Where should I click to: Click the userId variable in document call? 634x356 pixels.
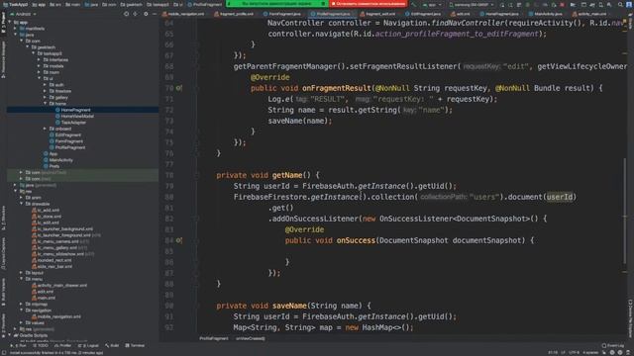[x=560, y=197]
